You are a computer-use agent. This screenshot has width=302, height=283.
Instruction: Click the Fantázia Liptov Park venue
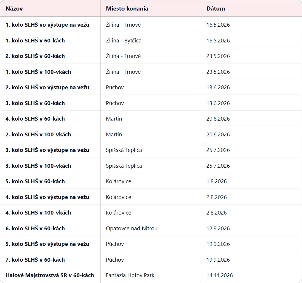[130, 275]
